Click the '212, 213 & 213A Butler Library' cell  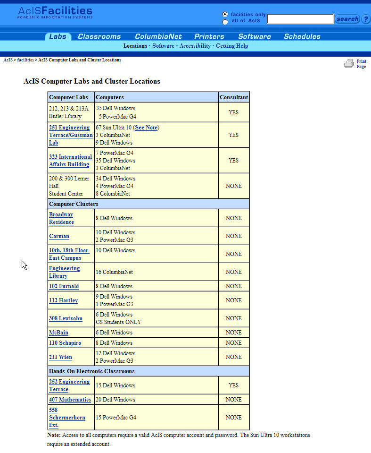click(x=71, y=112)
